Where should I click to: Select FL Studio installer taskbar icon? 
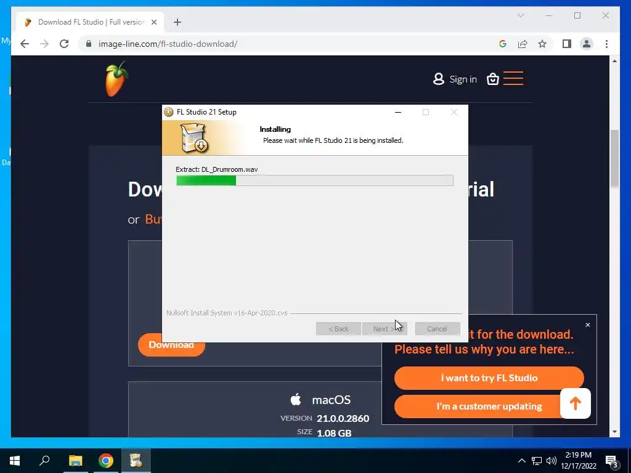[x=136, y=461]
